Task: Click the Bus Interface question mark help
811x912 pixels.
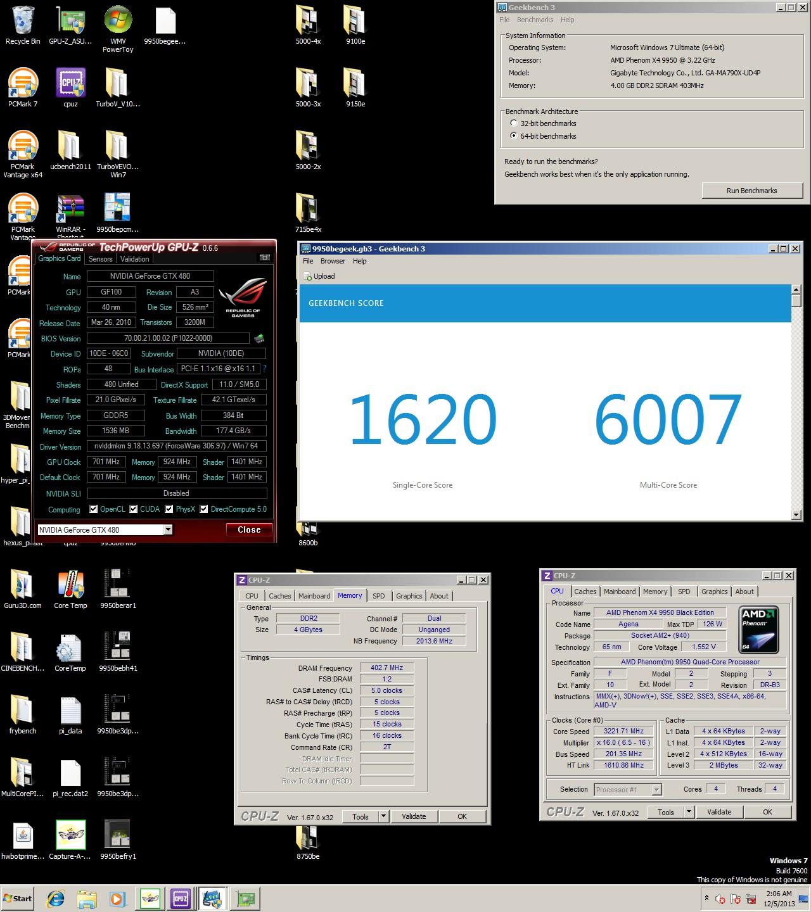Action: coord(264,369)
